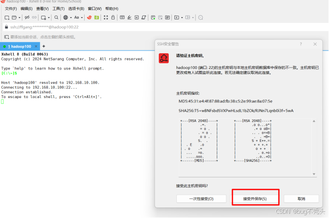The width and height of the screenshot is (329, 218).
Task: Click the question mark help button in dialog
Action: tap(300, 44)
